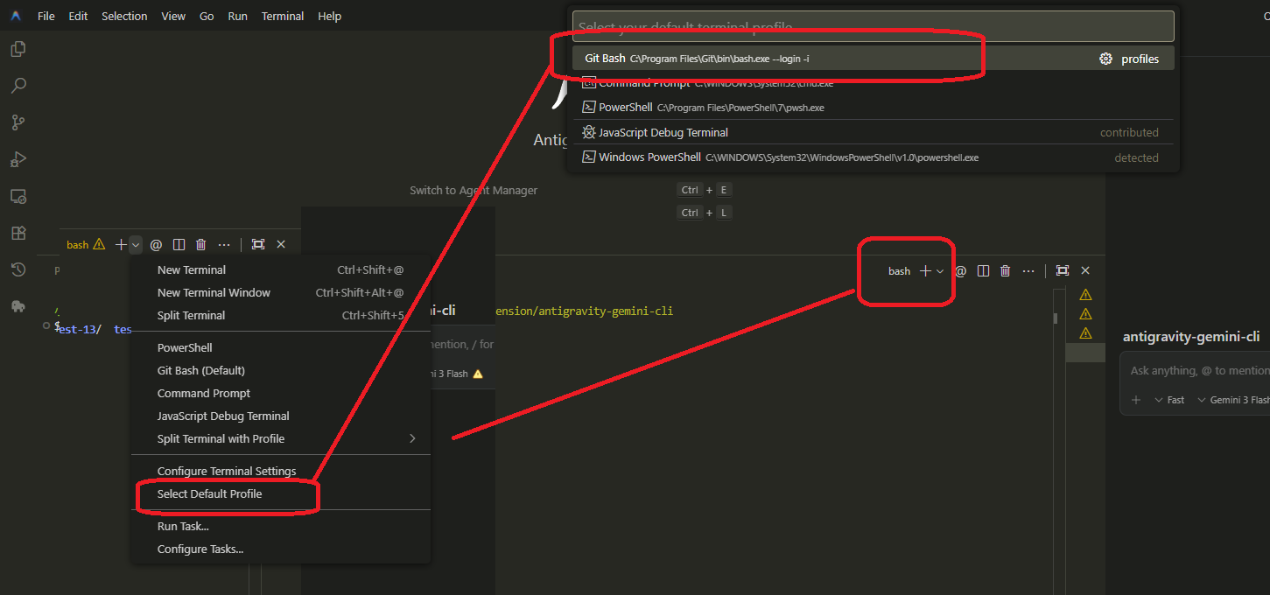Click the gear icon on the profiles button
This screenshot has height=595, width=1270.
[1105, 58]
